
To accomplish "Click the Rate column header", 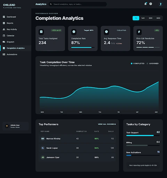I will click(97, 131).
